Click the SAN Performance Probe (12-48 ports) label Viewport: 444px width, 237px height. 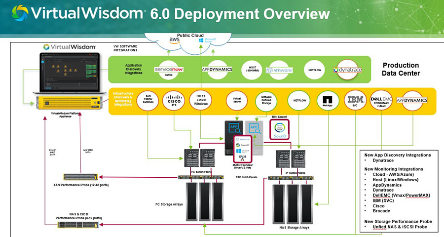point(81,185)
